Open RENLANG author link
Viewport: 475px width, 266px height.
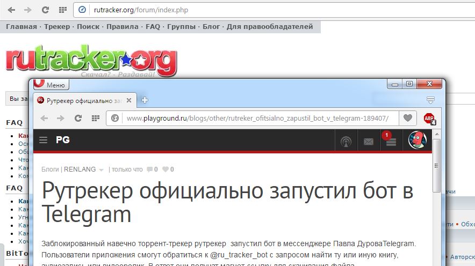[80, 169]
